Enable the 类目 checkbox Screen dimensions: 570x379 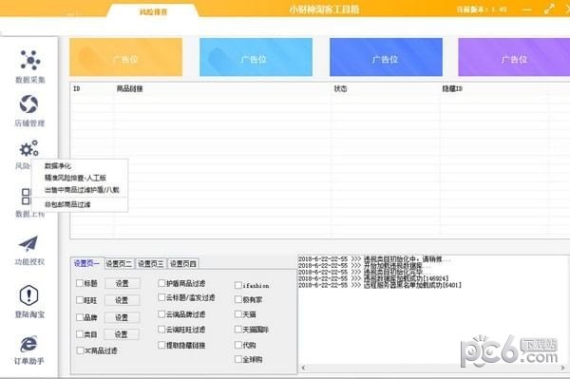click(80, 334)
